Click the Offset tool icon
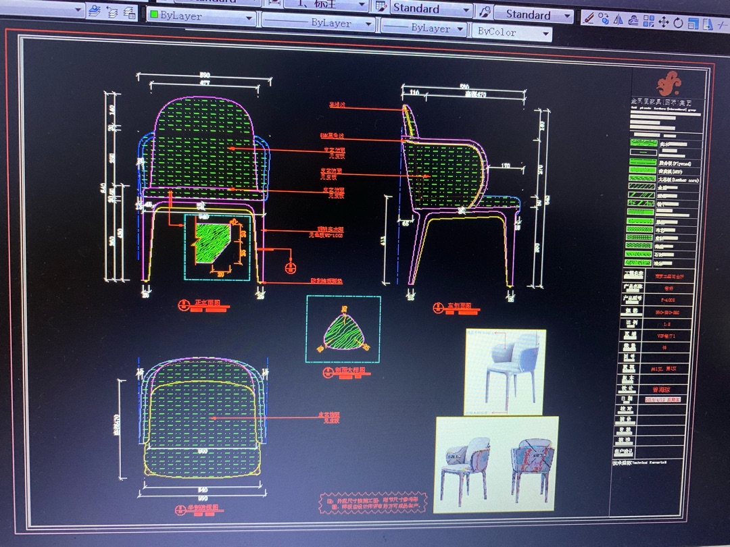 click(x=635, y=22)
